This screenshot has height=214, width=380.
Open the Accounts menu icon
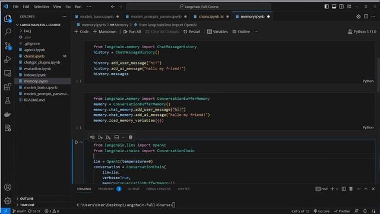pos(8,187)
